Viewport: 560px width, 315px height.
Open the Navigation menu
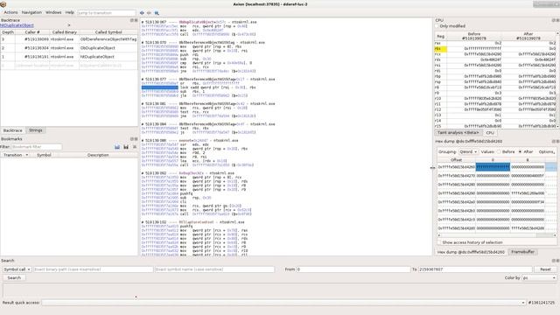click(x=31, y=12)
